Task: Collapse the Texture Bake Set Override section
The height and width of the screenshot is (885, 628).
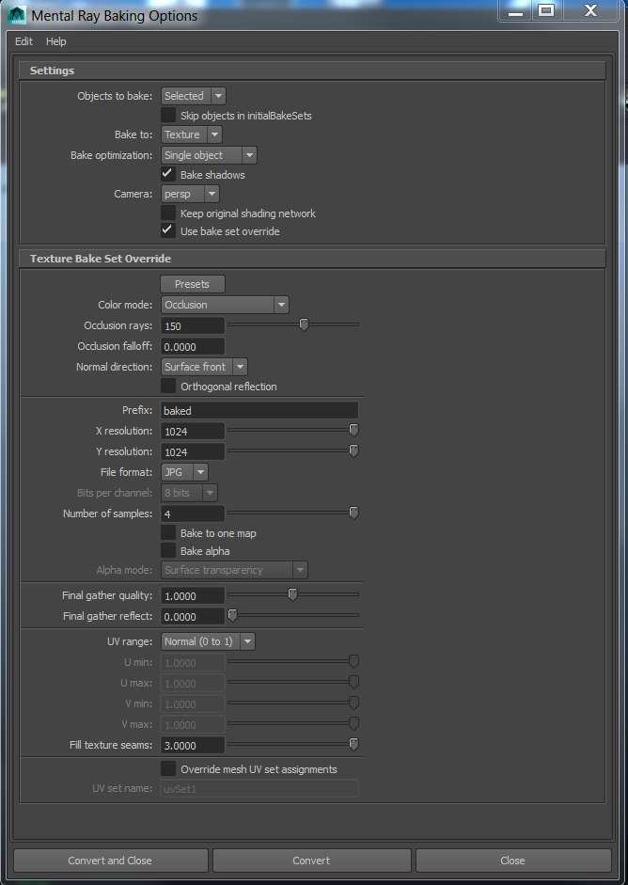Action: [312, 259]
